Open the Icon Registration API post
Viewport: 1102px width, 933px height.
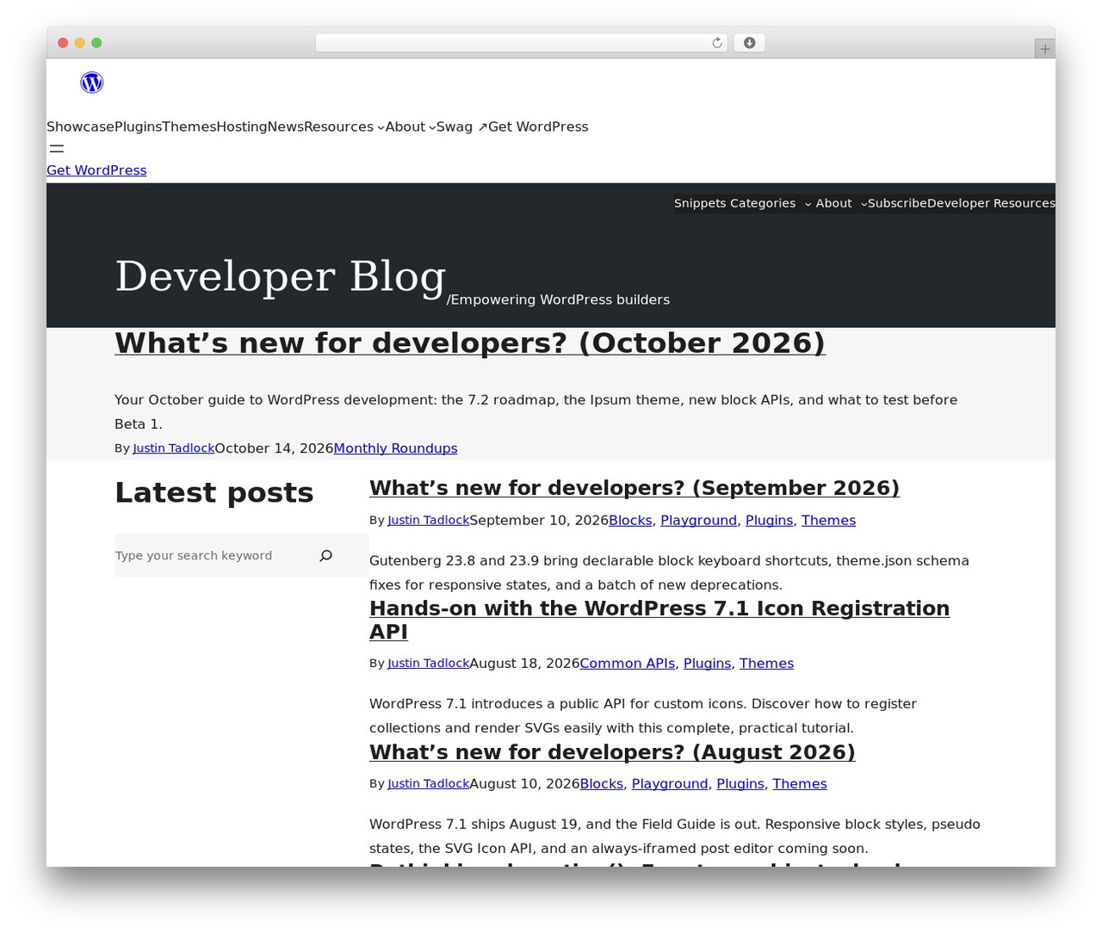coord(659,620)
